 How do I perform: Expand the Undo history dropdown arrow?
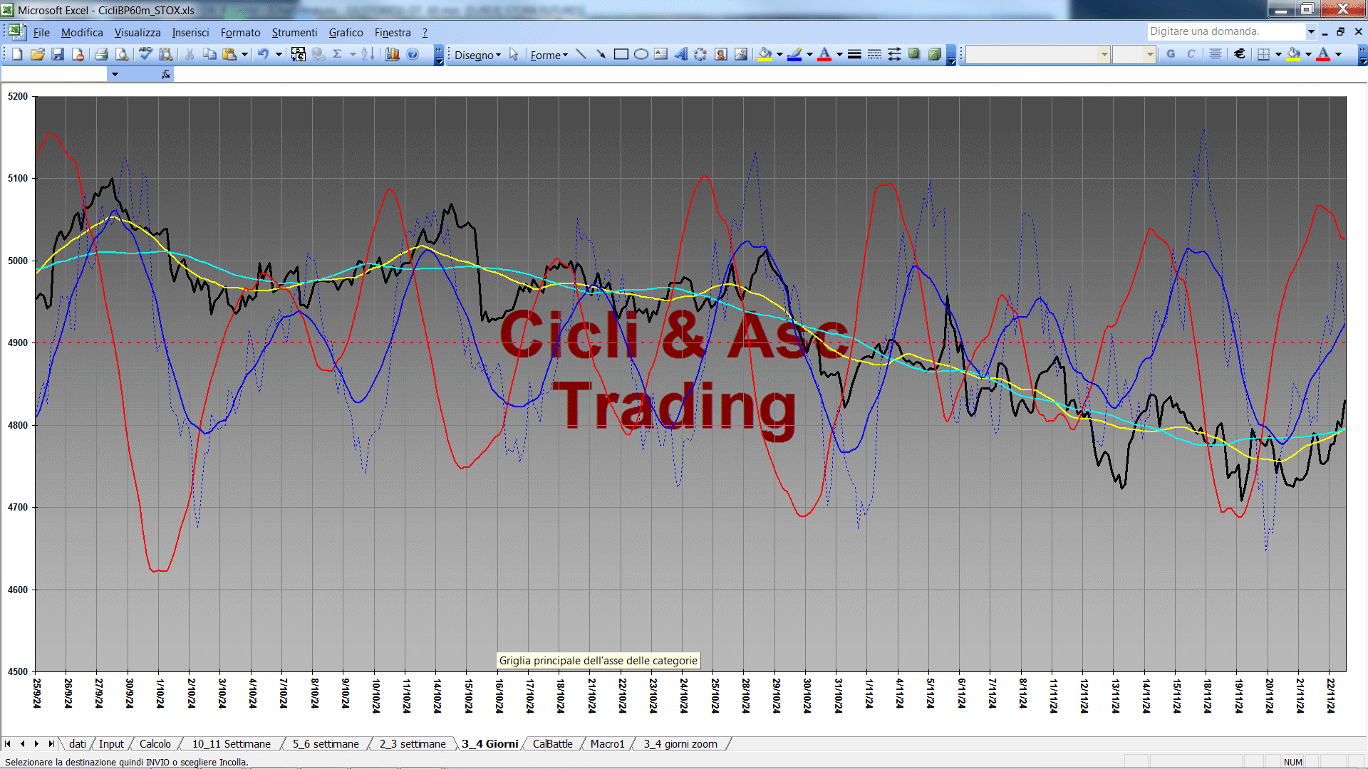pos(279,54)
